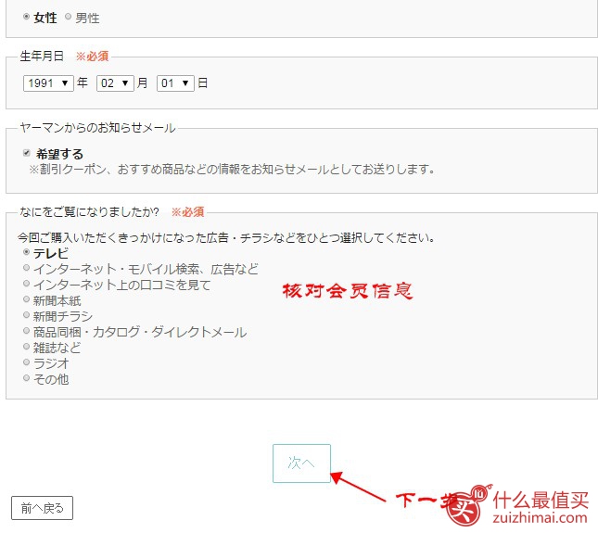Click the 割引クーポン notice text
Image resolution: width=598 pixels, height=533 pixels.
coord(232,169)
